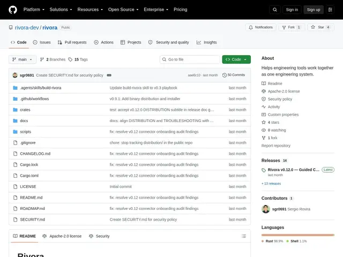
Task: Open the README outline list icon
Action: point(244,236)
